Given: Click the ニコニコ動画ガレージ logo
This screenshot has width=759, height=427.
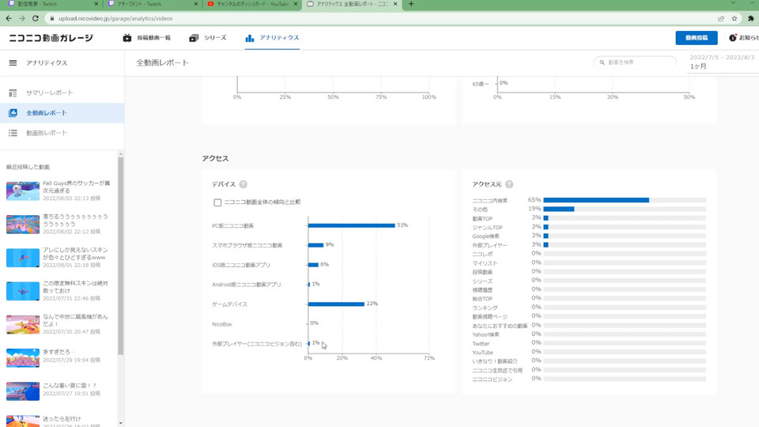Looking at the screenshot, I should [x=51, y=38].
